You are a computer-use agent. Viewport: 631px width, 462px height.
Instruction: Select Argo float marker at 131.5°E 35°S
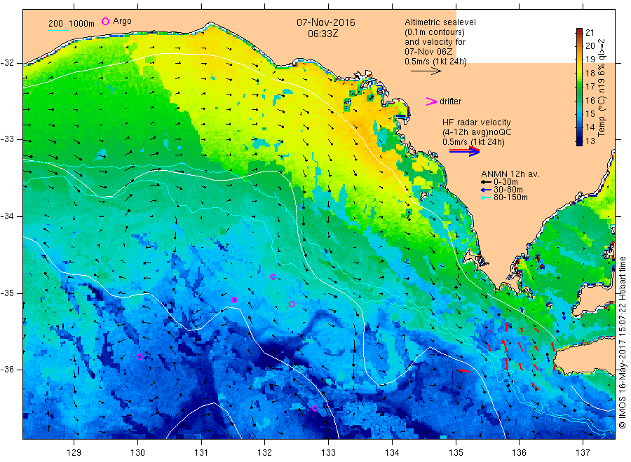(235, 300)
